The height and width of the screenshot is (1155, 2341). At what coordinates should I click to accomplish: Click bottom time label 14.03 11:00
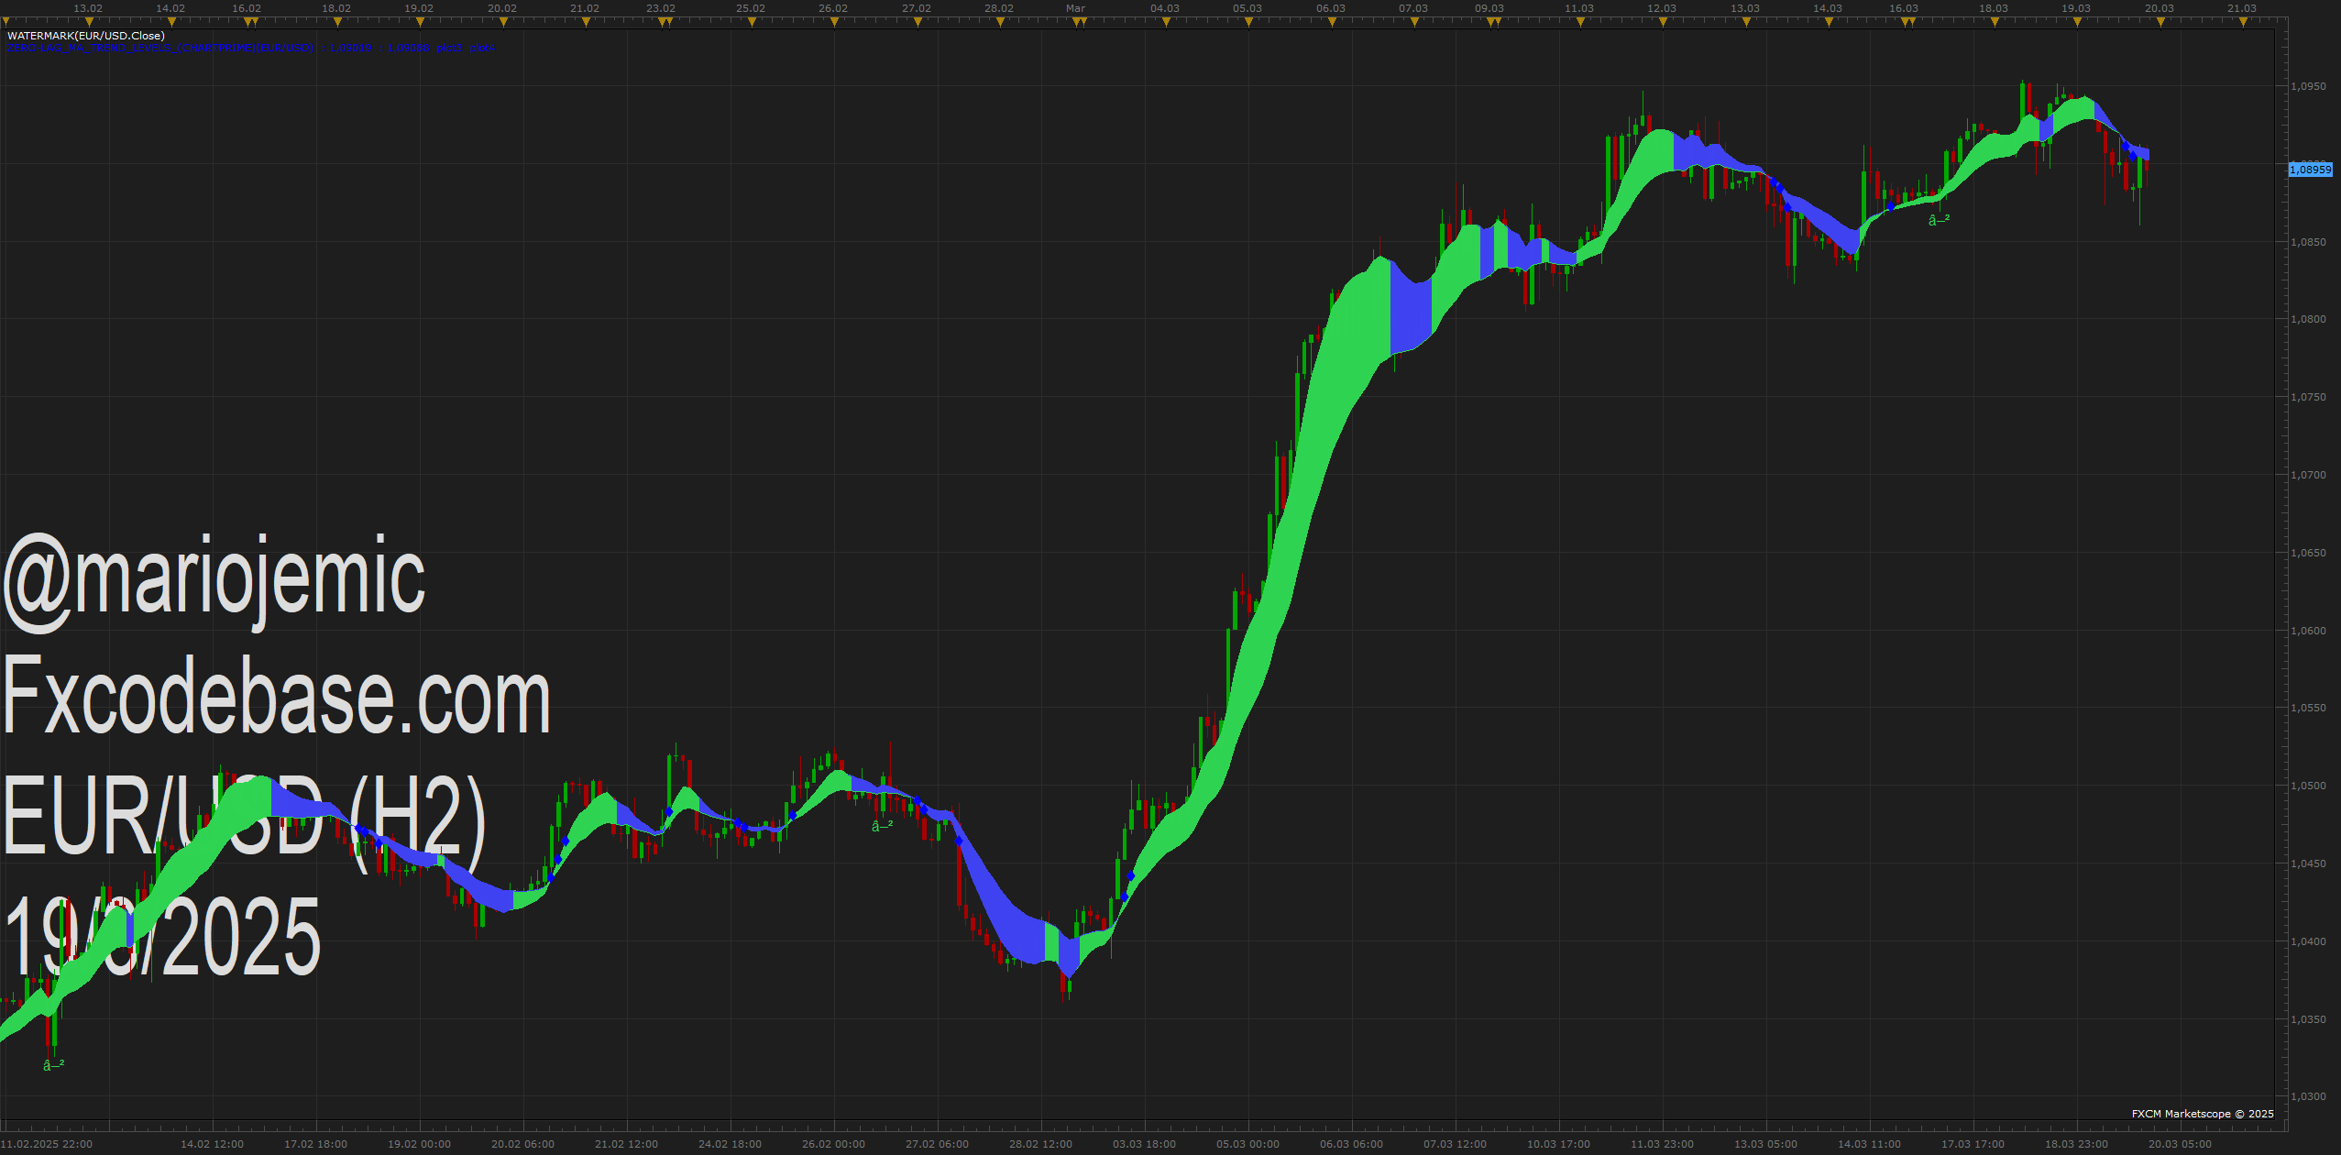pyautogui.click(x=1869, y=1144)
